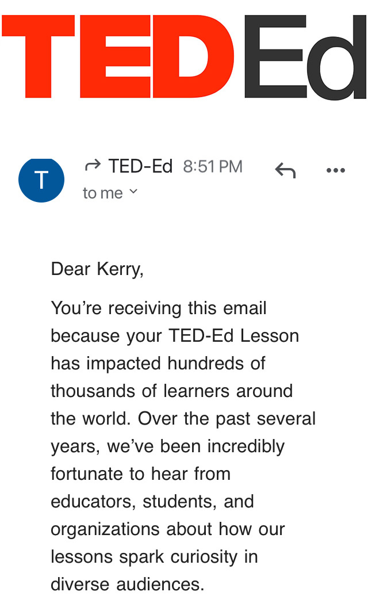Tap the reply arrow icon
Image resolution: width=368 pixels, height=607 pixels.
285,170
